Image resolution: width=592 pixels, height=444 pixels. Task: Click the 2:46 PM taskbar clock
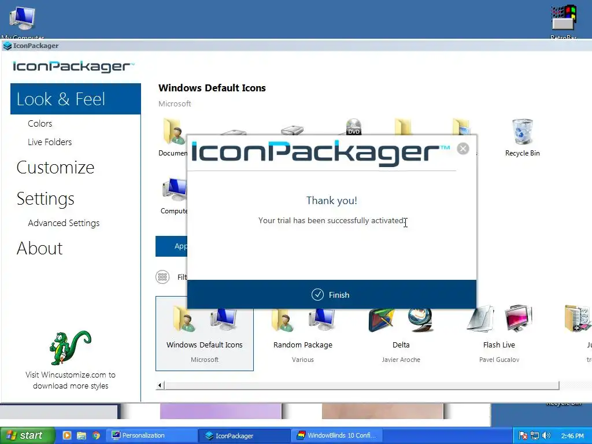[x=572, y=436]
